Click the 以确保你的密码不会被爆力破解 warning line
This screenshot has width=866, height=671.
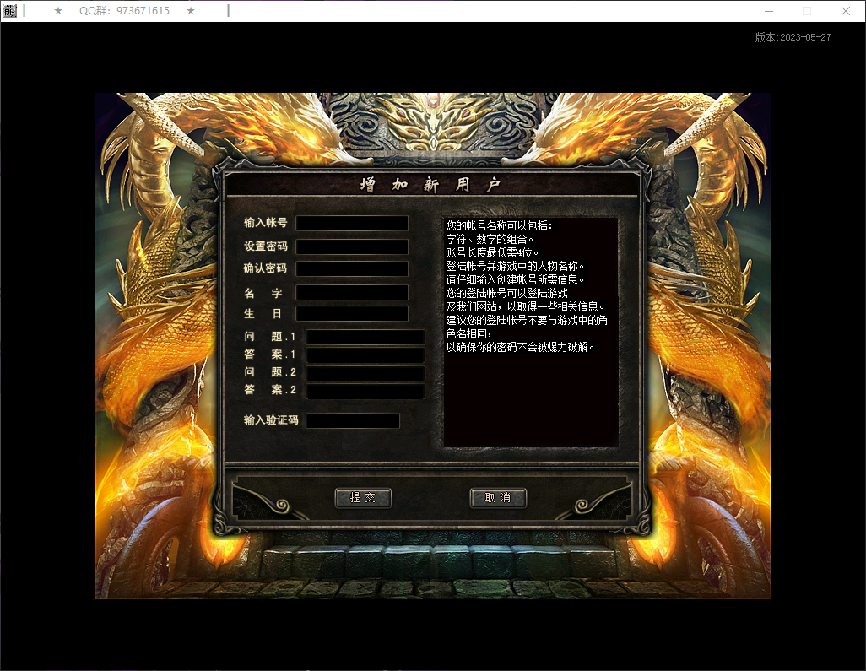point(520,348)
